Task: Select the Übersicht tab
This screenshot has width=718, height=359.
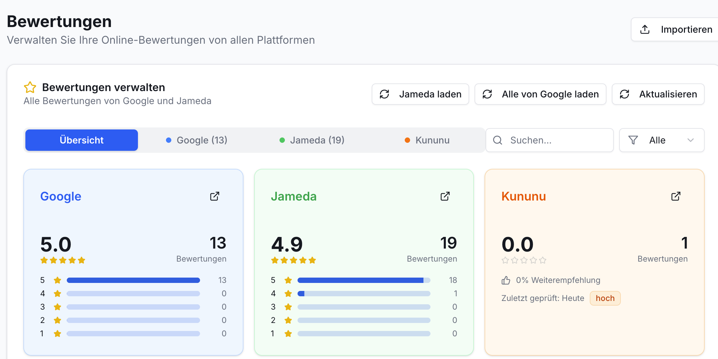Action: pyautogui.click(x=81, y=140)
